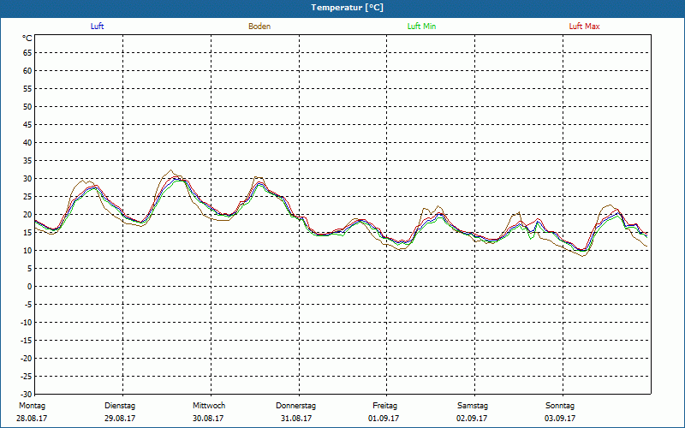Image resolution: width=685 pixels, height=428 pixels.
Task: Click the 02.09.17 date label
Action: point(472,419)
